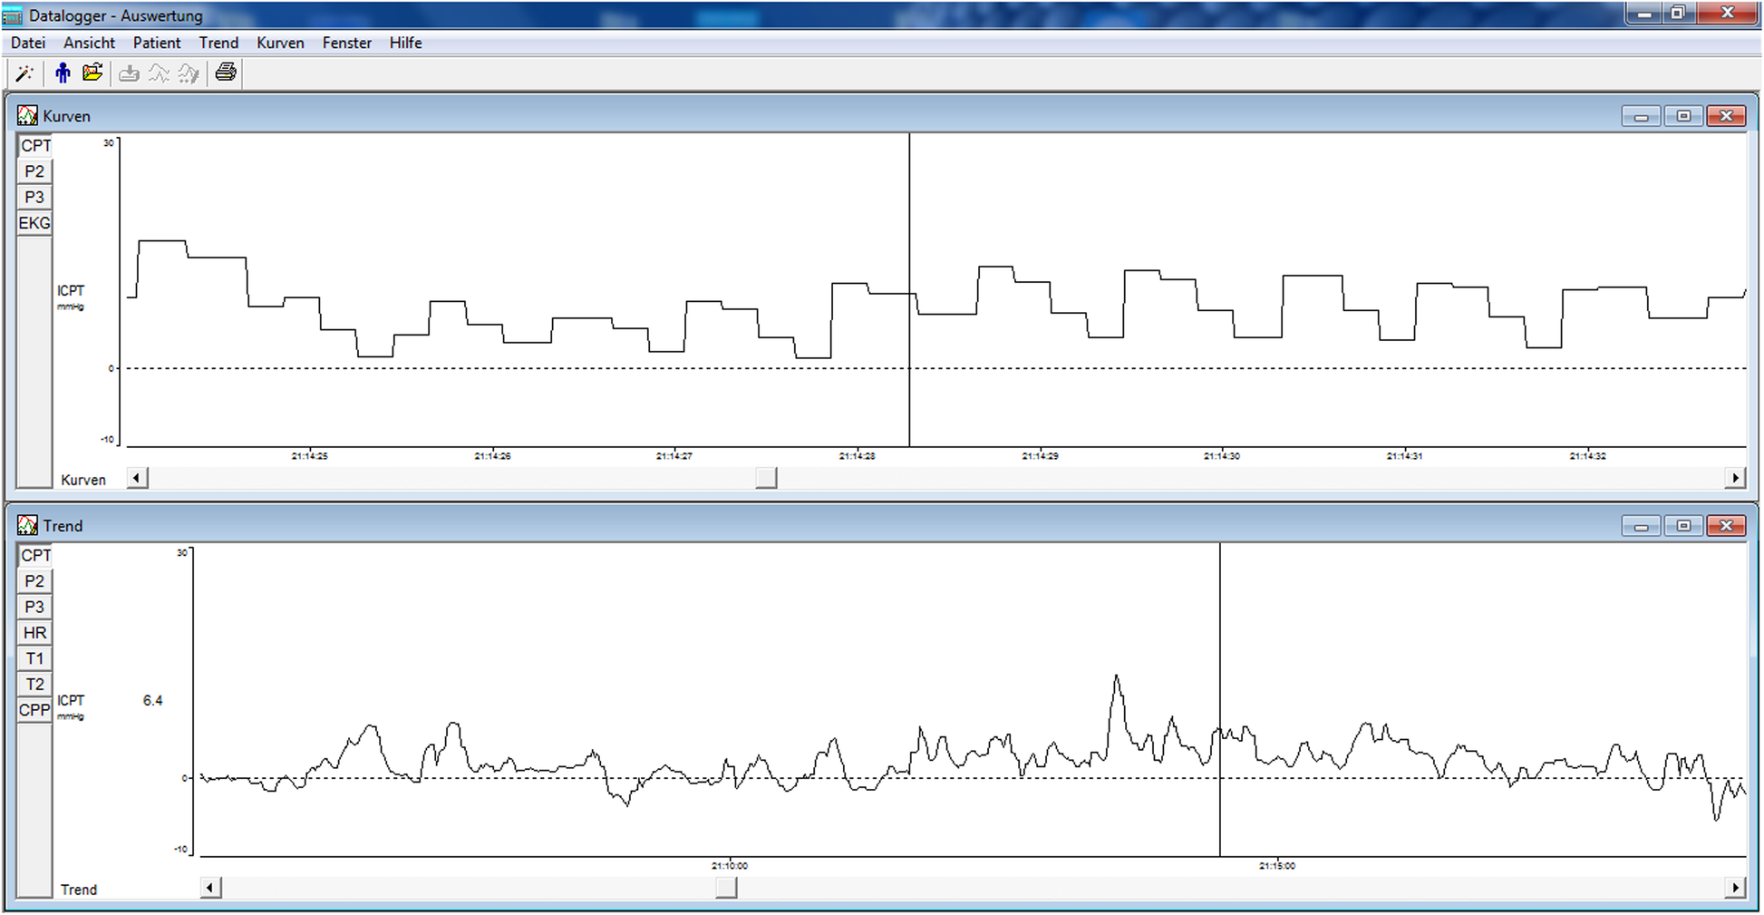
Task: Click the open folder with chart icon
Action: tap(92, 73)
